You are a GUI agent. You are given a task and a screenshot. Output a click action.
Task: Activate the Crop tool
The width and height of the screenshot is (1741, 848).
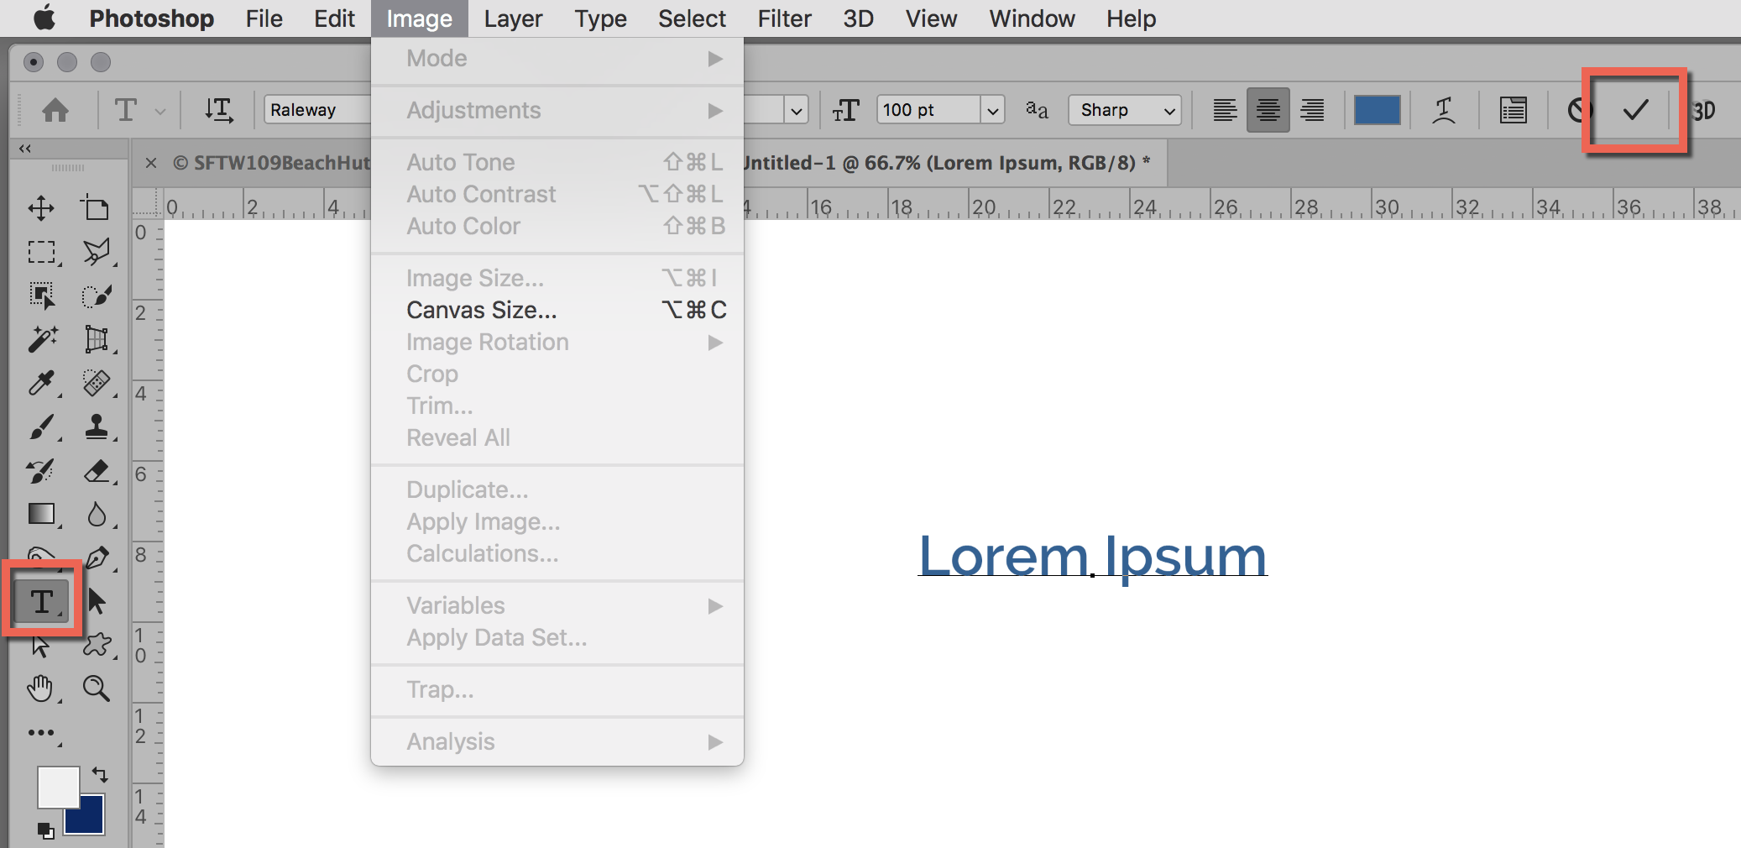coord(95,207)
